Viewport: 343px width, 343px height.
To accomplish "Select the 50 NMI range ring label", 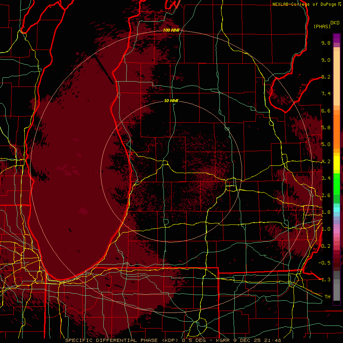I will 171,101.
